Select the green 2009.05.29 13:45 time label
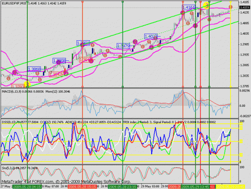Image resolution: width=251 pixels, height=189 pixels. [195, 187]
